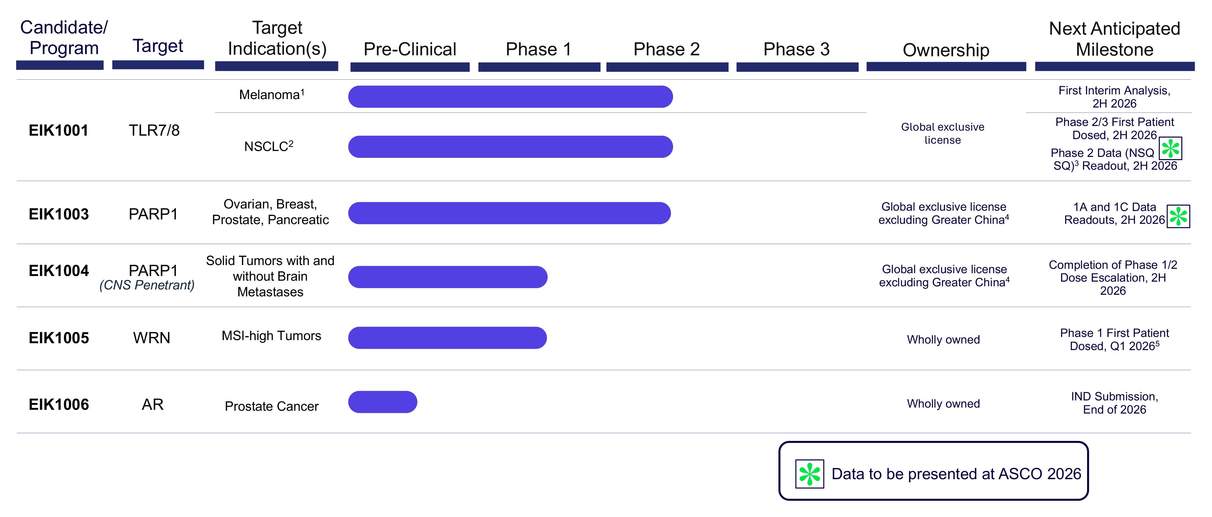This screenshot has width=1212, height=517.
Task: Select the TLR7/8 target label
Action: [154, 131]
